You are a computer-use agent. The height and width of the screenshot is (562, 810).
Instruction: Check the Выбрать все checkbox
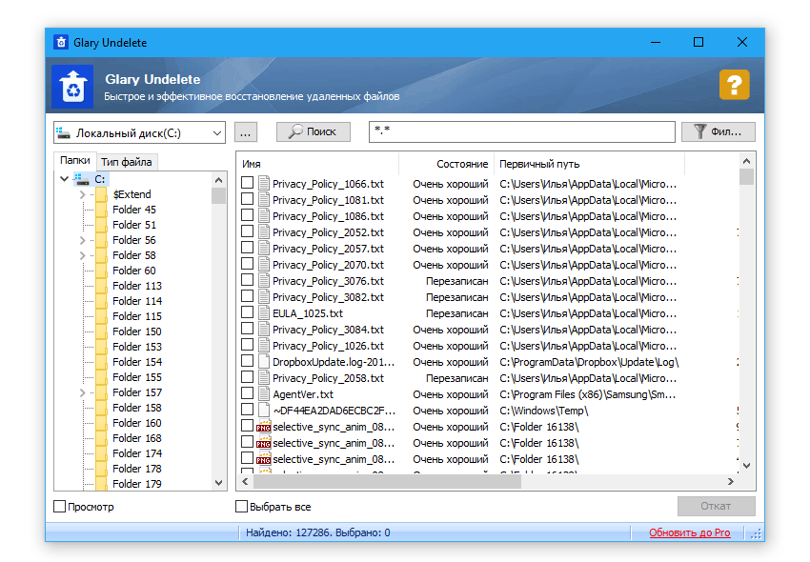point(241,506)
